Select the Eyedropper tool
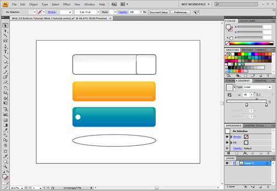 click(x=5, y=130)
